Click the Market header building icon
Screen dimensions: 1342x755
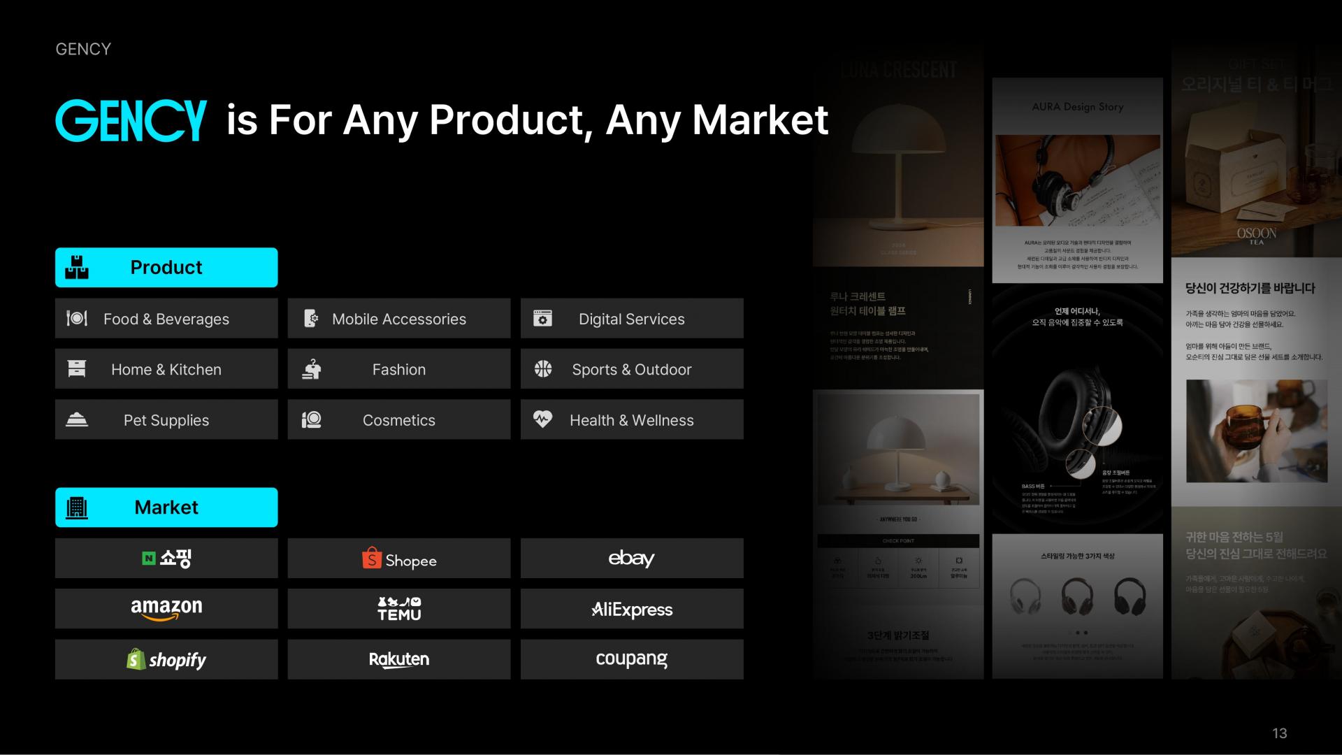click(77, 508)
